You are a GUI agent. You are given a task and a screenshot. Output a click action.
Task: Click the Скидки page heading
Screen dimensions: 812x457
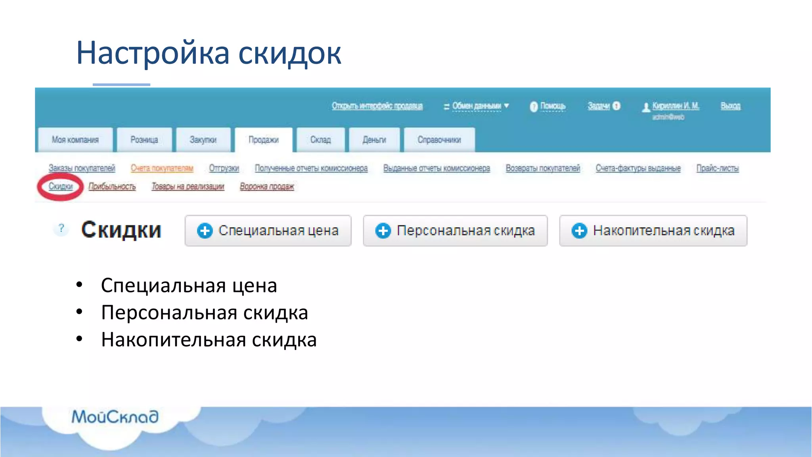tap(121, 230)
